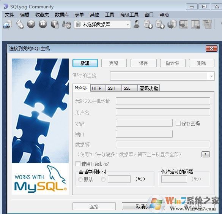Click the query builder grid icon
Screen dimensions: 222x214
195,24
